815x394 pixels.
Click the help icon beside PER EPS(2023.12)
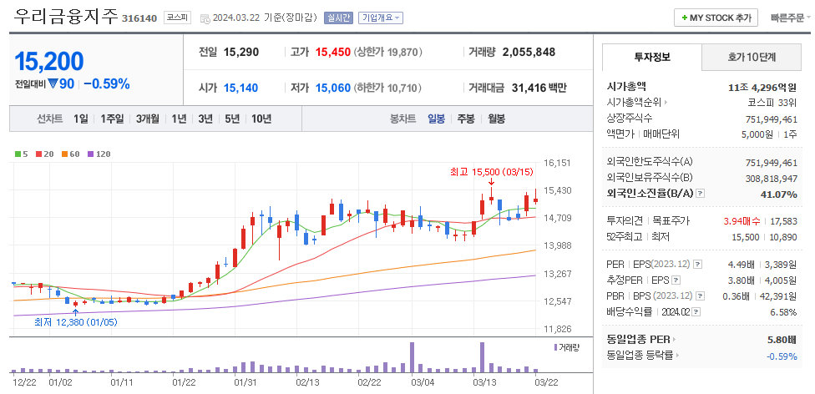tap(697, 265)
